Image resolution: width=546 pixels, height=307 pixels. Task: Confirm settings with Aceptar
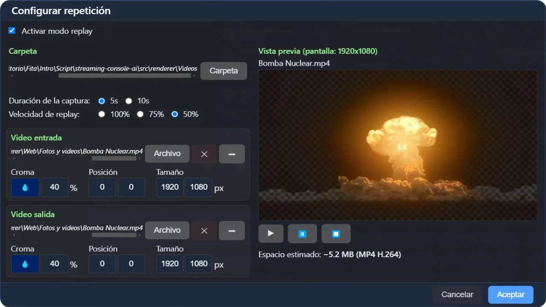[511, 294]
